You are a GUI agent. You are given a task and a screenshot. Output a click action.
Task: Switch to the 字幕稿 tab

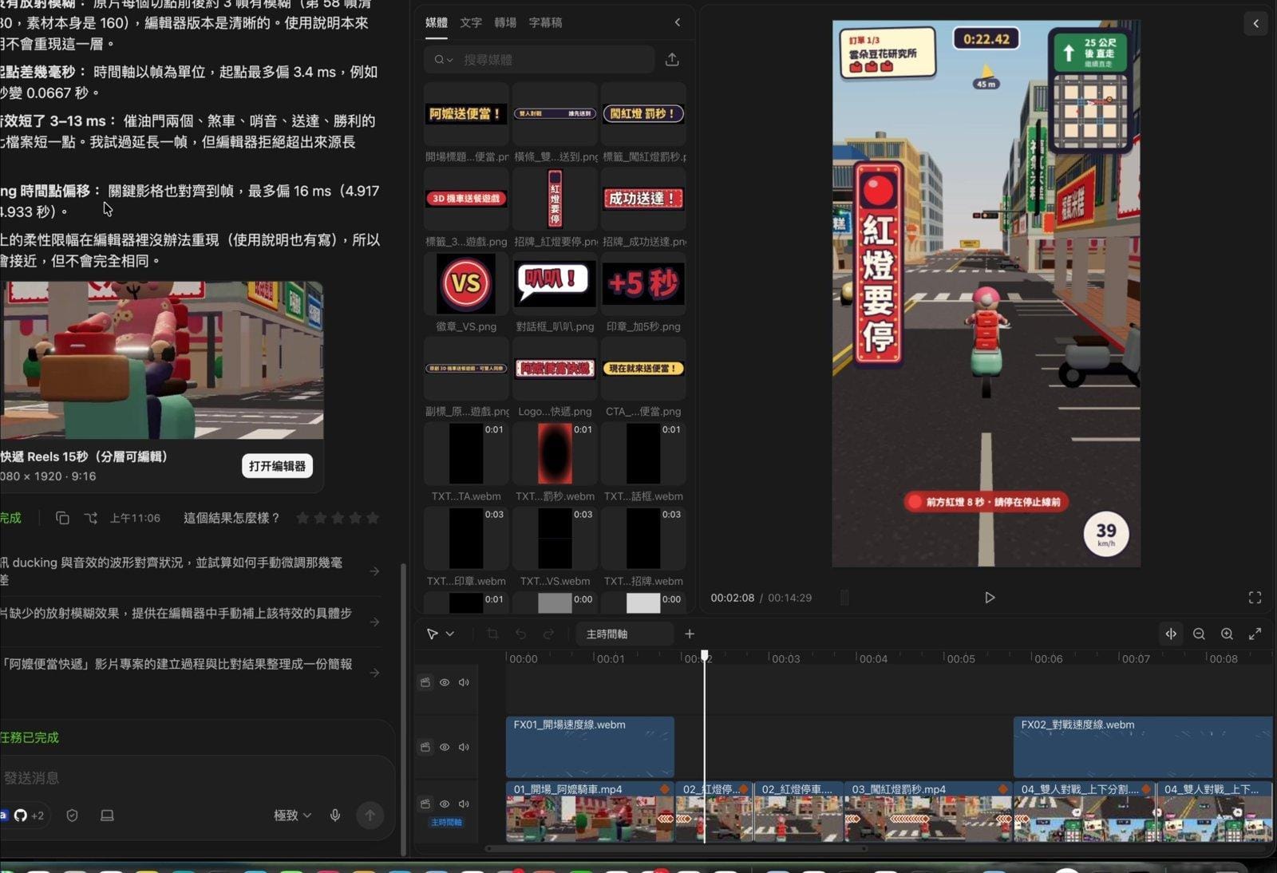[545, 22]
